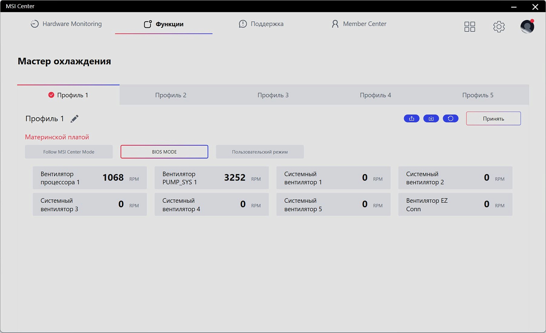Click the Мастер охлаждения heading

[64, 61]
